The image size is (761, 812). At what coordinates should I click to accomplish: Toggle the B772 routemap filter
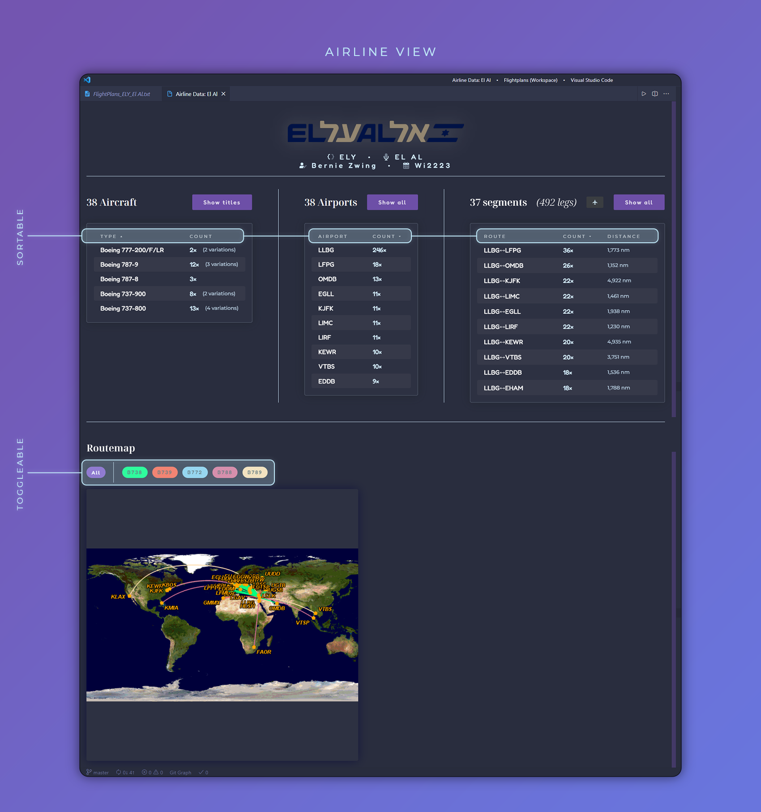click(x=195, y=473)
